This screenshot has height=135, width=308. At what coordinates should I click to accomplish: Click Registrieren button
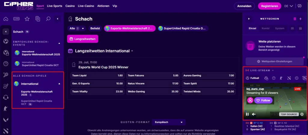[x=270, y=6]
